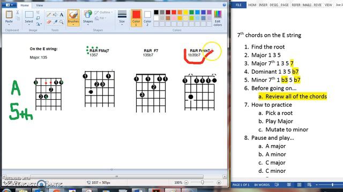Select the Magnifier tool in Paint
The width and height of the screenshot is (343, 192).
point(62,22)
